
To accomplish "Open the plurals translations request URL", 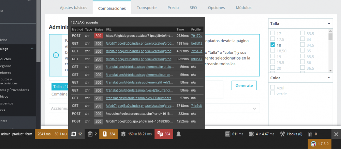I will [140, 67].
